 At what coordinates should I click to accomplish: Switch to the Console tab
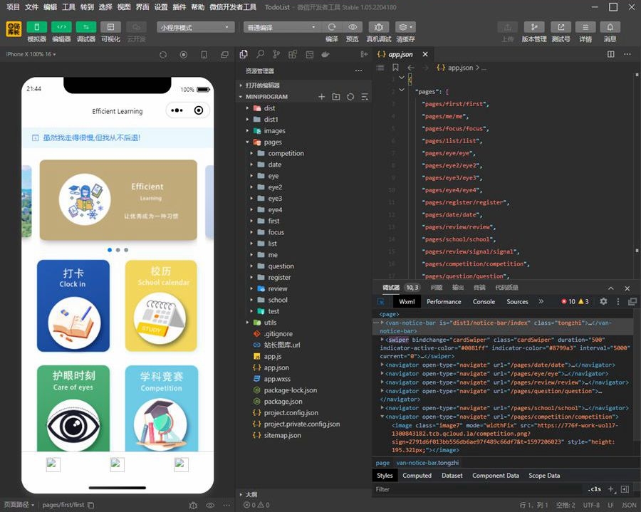pyautogui.click(x=484, y=302)
